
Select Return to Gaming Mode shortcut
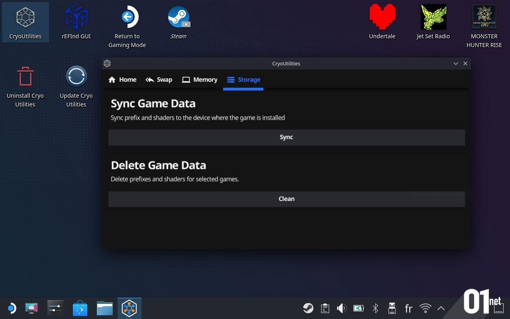[x=127, y=27]
